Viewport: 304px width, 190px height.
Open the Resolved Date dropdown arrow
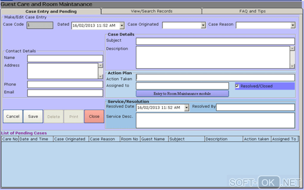click(187, 107)
